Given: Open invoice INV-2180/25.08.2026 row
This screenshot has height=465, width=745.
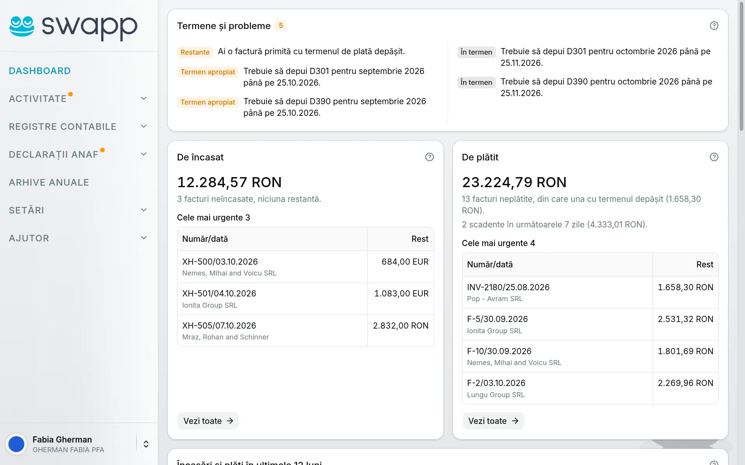Looking at the screenshot, I should tap(590, 293).
